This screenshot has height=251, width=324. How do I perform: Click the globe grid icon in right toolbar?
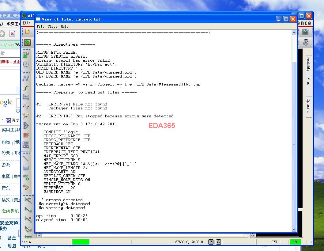pos(305,32)
